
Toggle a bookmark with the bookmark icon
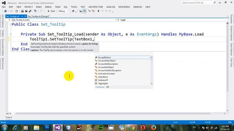tap(98, 11)
